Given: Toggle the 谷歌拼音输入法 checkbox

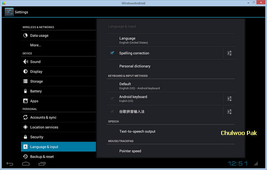Looking at the screenshot, I should coord(112,111).
